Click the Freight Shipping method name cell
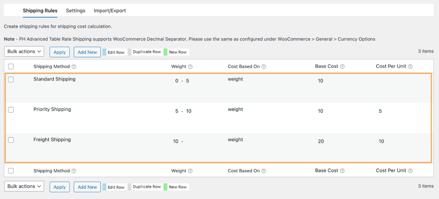 tap(52, 140)
